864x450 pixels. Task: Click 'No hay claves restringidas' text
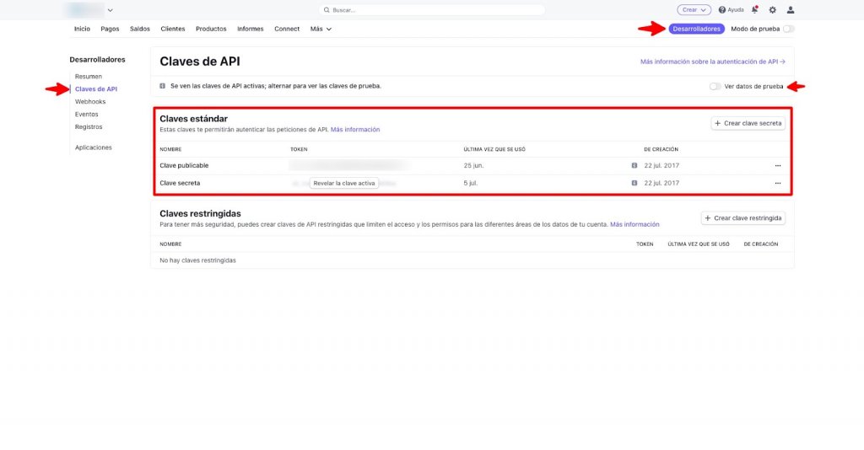[197, 260]
